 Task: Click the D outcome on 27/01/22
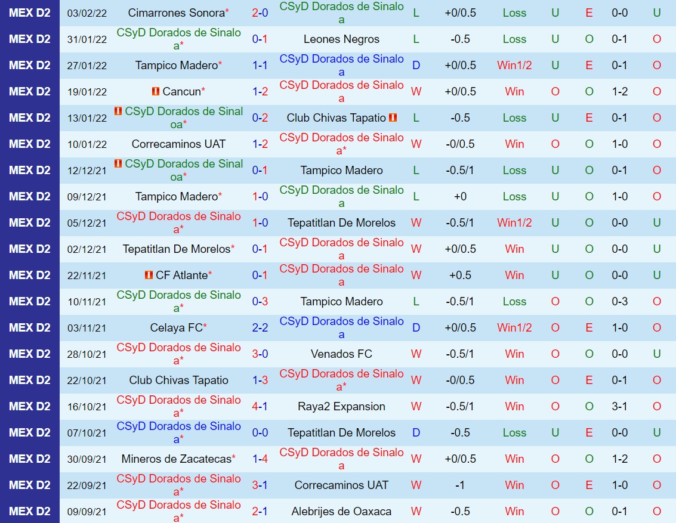click(416, 66)
